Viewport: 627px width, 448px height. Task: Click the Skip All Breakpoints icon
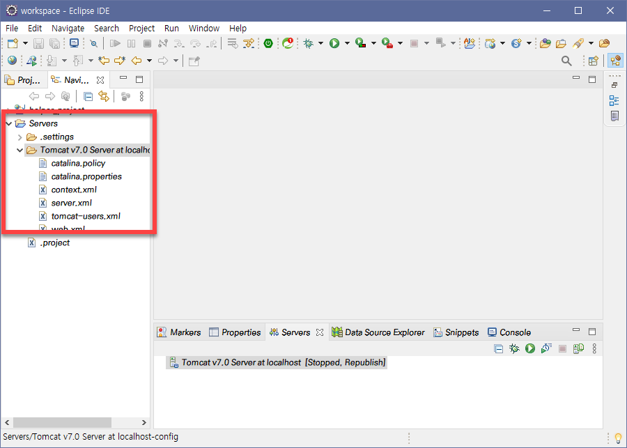coord(93,43)
